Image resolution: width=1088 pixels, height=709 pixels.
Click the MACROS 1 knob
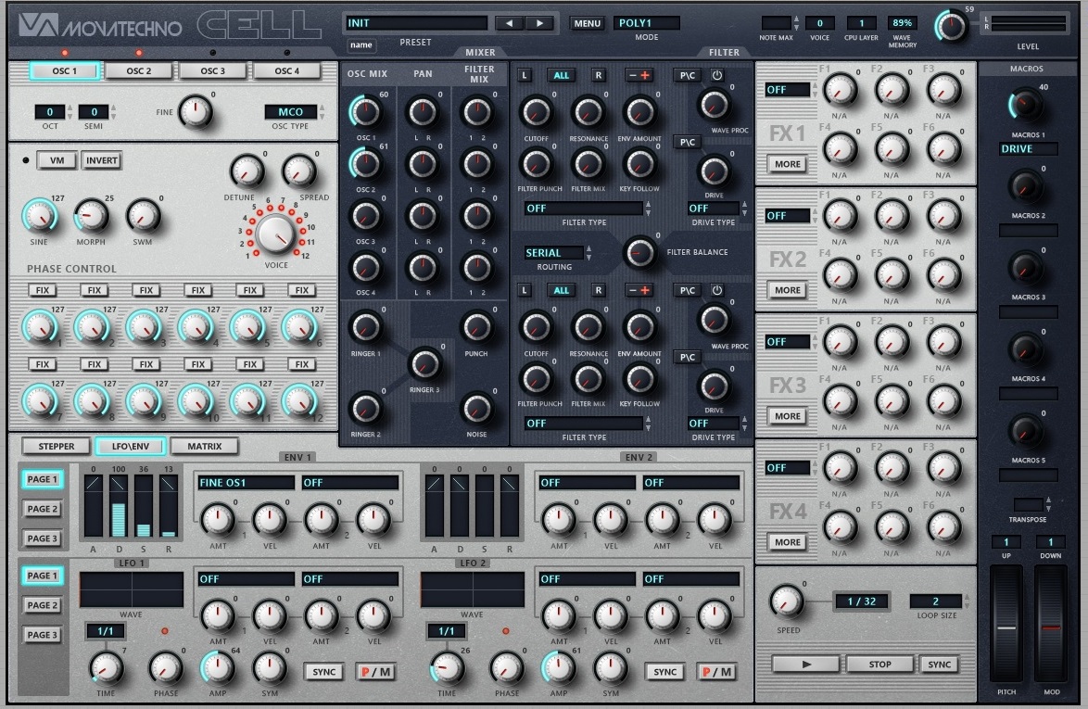[1026, 106]
